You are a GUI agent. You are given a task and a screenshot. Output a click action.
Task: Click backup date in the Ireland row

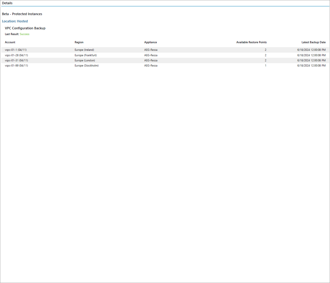tap(312, 50)
